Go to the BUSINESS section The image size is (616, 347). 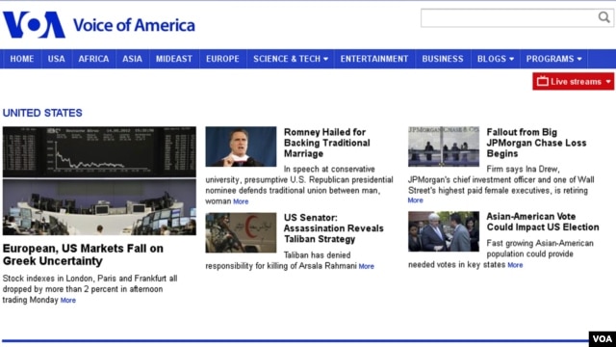pyautogui.click(x=443, y=59)
